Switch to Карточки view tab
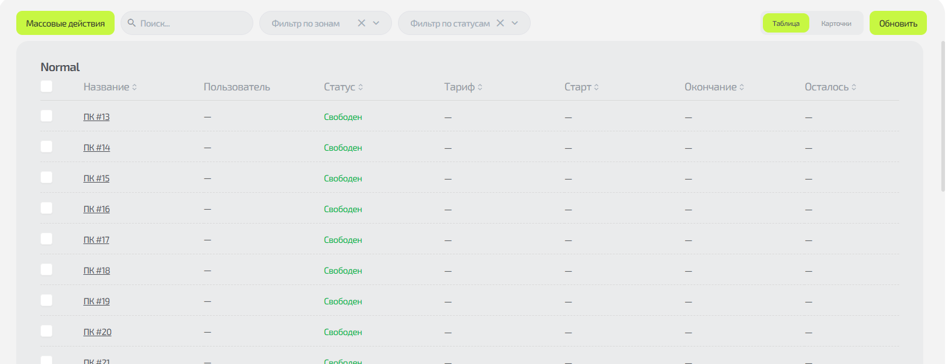948x364 pixels. (x=836, y=24)
